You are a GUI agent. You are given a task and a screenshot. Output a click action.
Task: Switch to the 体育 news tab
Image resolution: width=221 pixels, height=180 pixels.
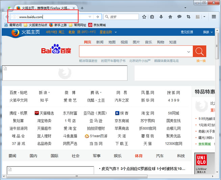(x=139, y=156)
